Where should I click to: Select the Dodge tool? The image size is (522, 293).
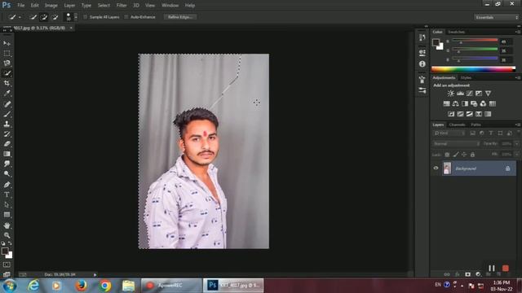(7, 173)
